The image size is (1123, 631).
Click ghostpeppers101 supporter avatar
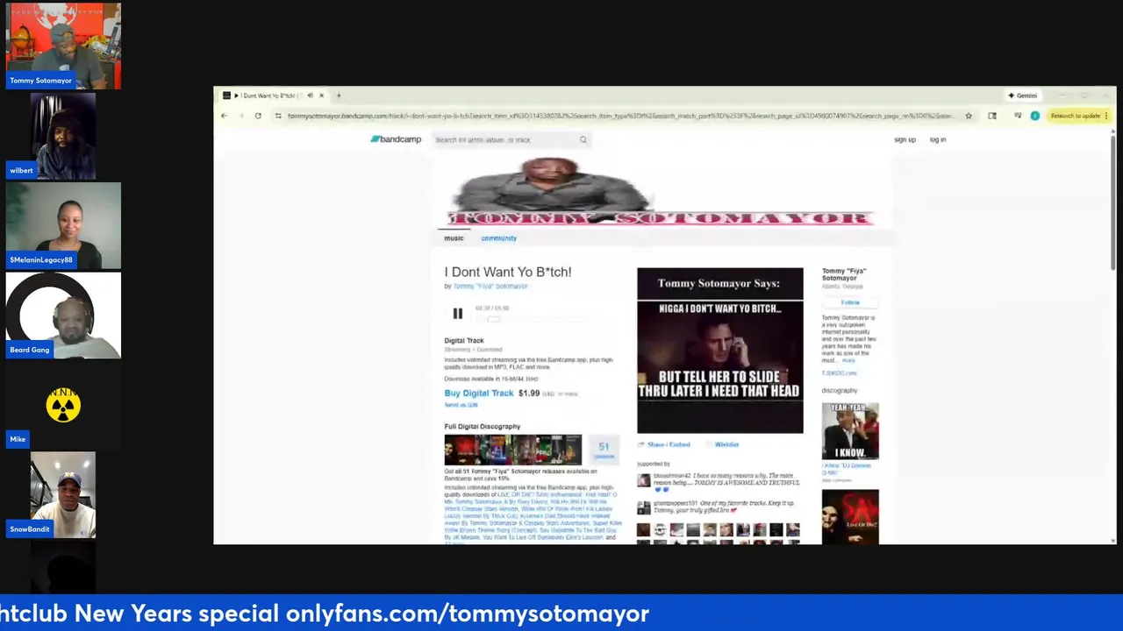coord(644,507)
